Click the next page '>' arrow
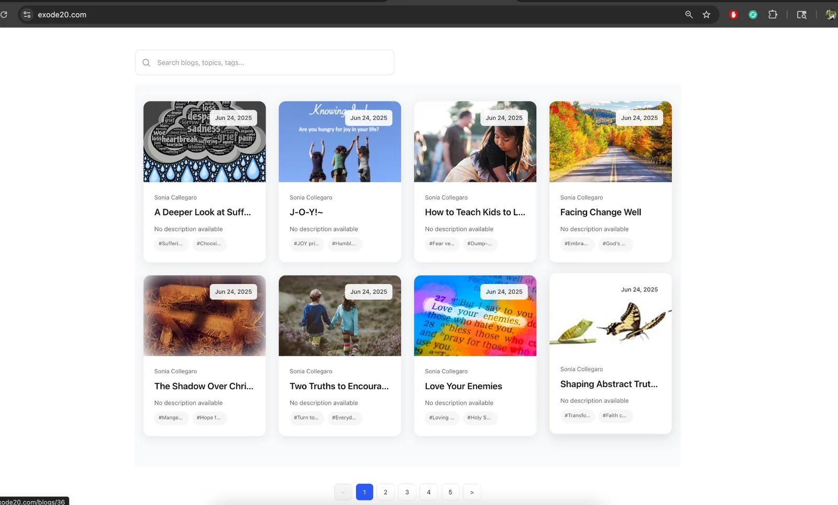The width and height of the screenshot is (838, 505). 472,492
